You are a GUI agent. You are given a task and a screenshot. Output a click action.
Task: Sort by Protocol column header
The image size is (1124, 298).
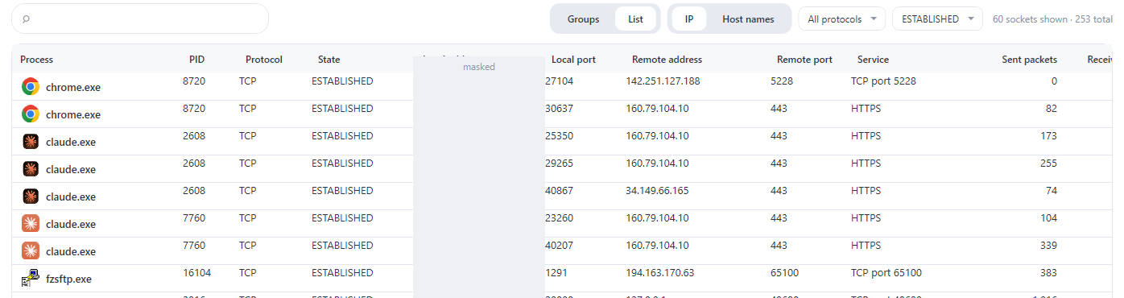264,60
